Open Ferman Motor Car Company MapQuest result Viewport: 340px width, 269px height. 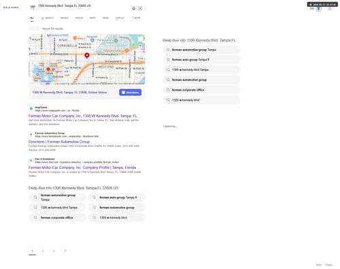pyautogui.click(x=85, y=116)
